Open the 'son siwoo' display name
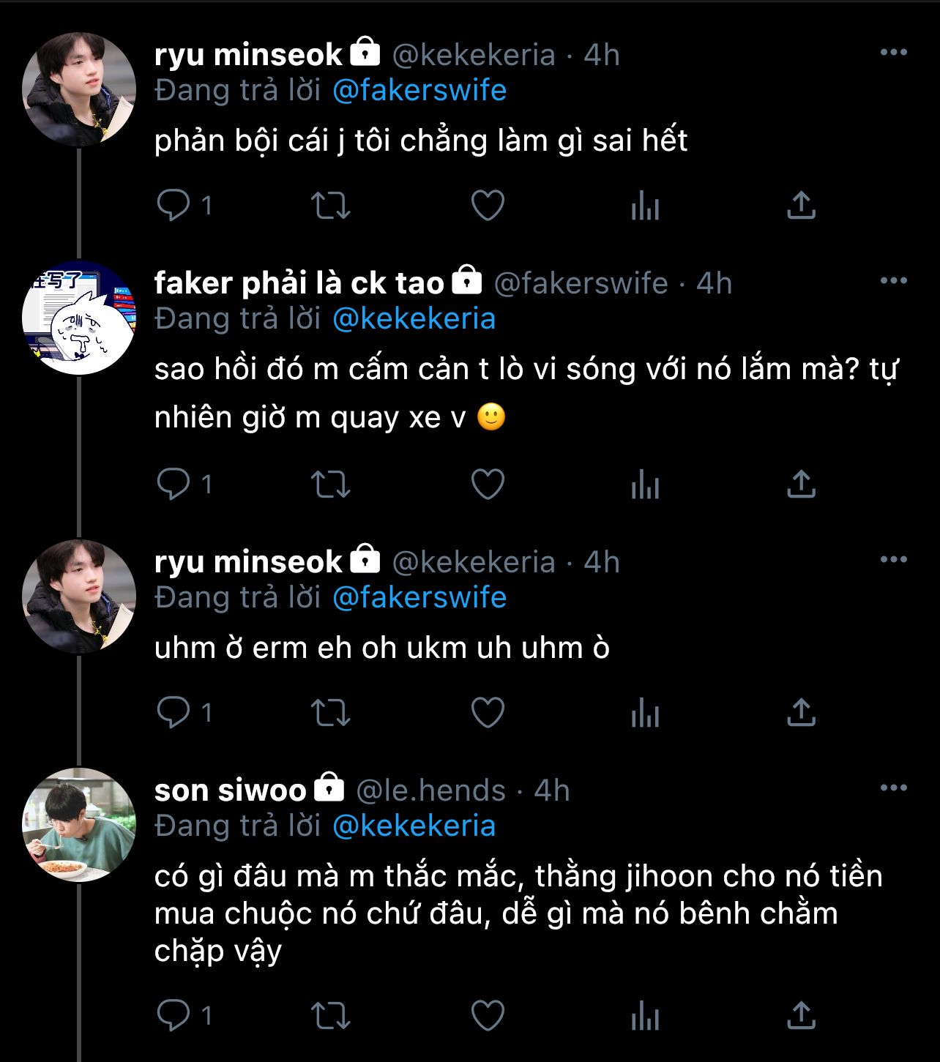The height and width of the screenshot is (1062, 940). 230,790
